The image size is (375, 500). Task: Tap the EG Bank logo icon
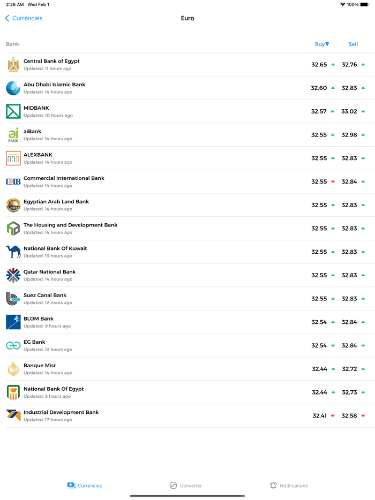(x=13, y=346)
